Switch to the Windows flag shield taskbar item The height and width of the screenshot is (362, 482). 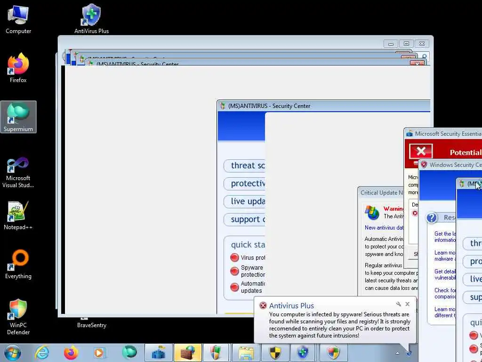(x=216, y=353)
